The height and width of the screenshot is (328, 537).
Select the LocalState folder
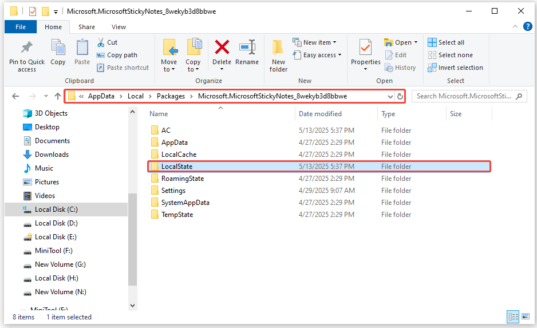coord(319,167)
